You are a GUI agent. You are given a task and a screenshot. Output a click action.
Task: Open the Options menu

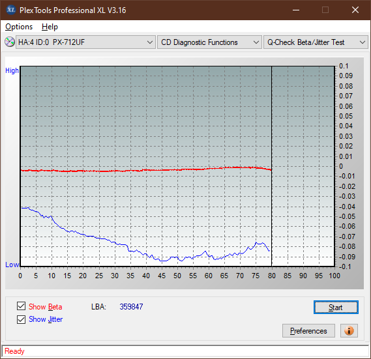coord(19,27)
